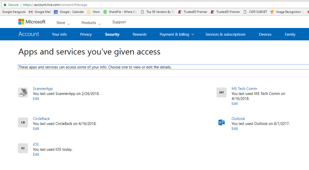
Task: Click the 'These apps and services' description text
Action: (95, 67)
